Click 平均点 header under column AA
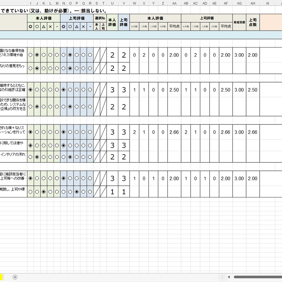 174,26
